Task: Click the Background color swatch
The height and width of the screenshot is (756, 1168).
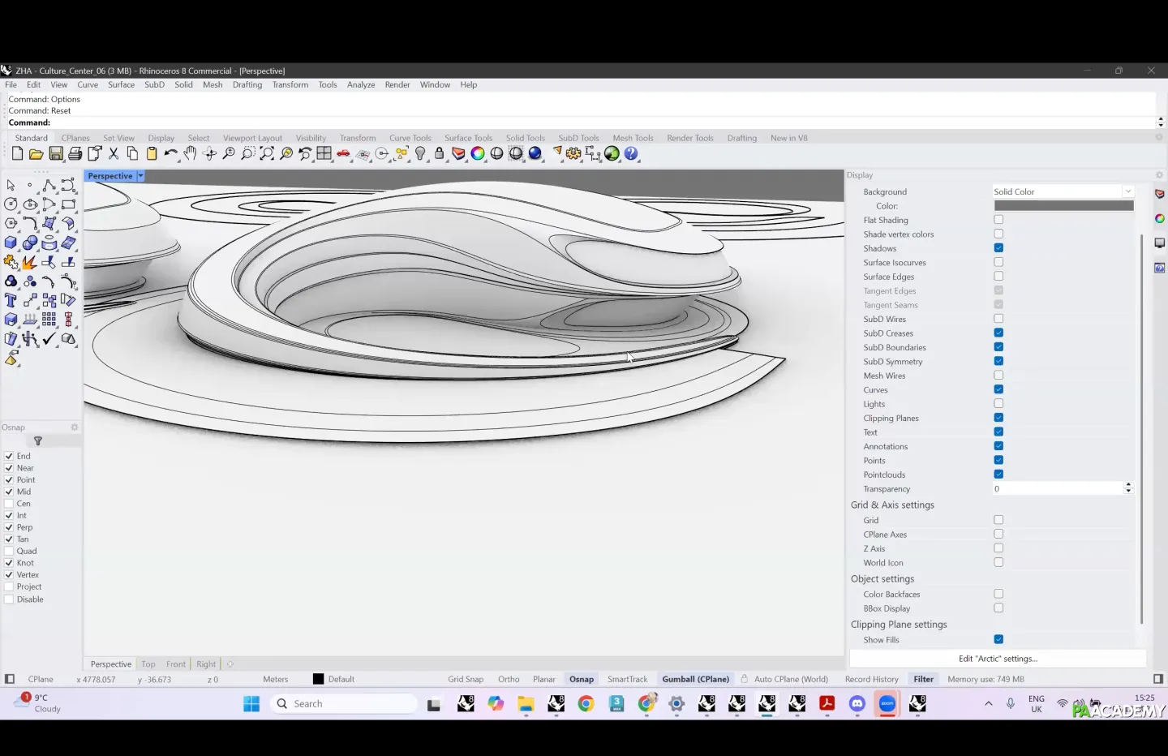Action: 1063,206
